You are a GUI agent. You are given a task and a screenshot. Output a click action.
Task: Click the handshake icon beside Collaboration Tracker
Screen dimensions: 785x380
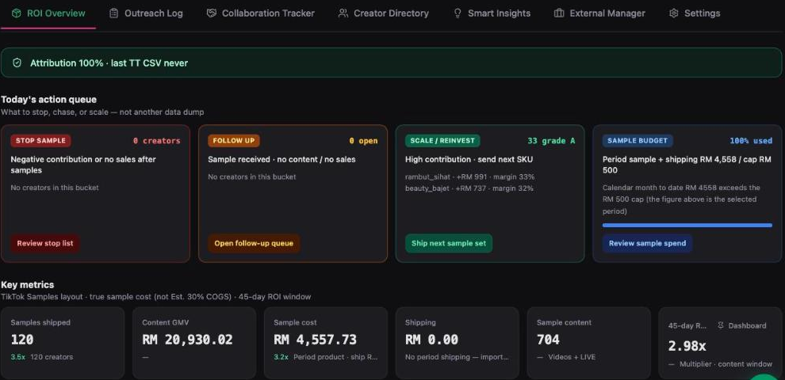[x=212, y=13]
